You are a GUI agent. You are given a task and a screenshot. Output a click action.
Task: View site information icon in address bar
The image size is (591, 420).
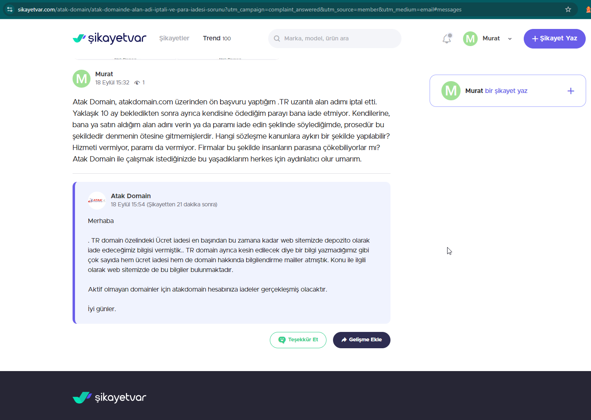coord(10,9)
